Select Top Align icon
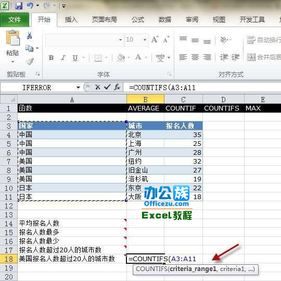The width and height of the screenshot is (281, 281). [x=183, y=39]
